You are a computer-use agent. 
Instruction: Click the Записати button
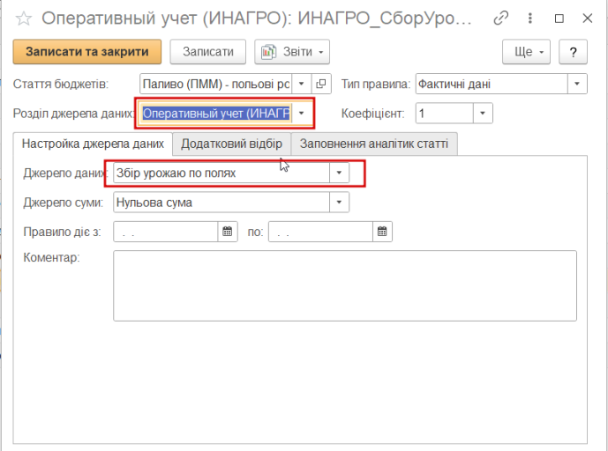click(x=208, y=51)
